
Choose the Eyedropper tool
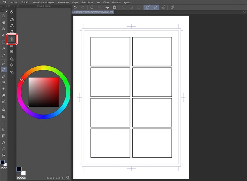pos(4,55)
